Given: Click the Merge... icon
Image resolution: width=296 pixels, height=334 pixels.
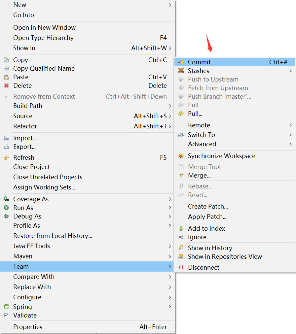Looking at the screenshot, I should click(x=181, y=176).
